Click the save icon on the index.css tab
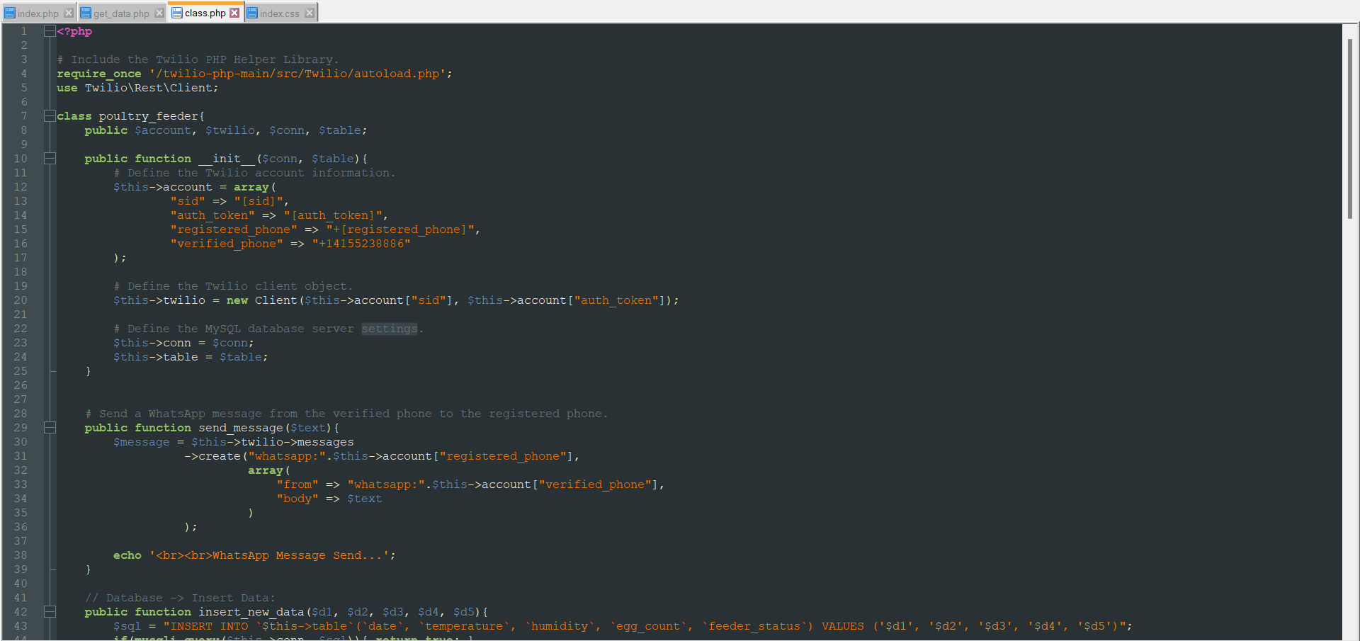The height and width of the screenshot is (641, 1360). (252, 13)
